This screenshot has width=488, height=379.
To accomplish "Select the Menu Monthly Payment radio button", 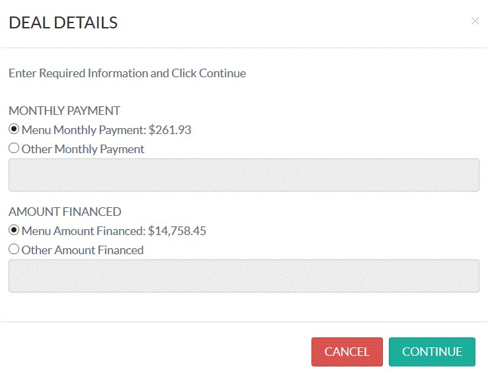I will [14, 129].
